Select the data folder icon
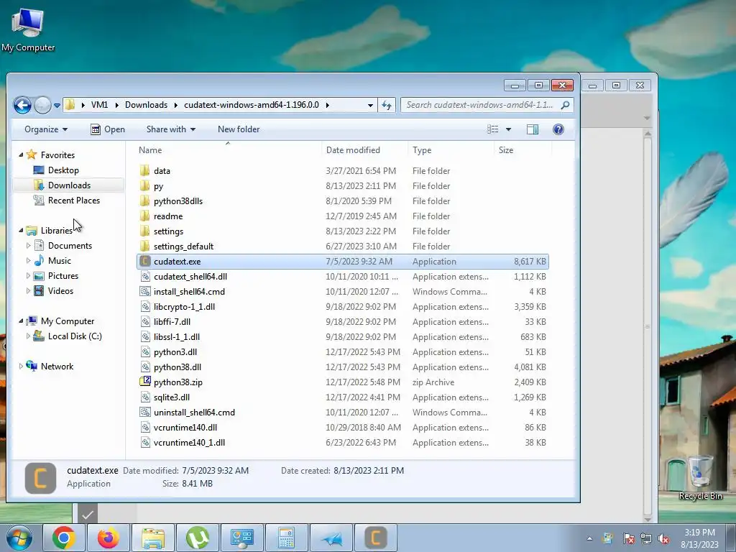Viewport: 736px width, 552px height. pyautogui.click(x=145, y=170)
